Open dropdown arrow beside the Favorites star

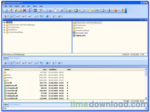click(93, 10)
